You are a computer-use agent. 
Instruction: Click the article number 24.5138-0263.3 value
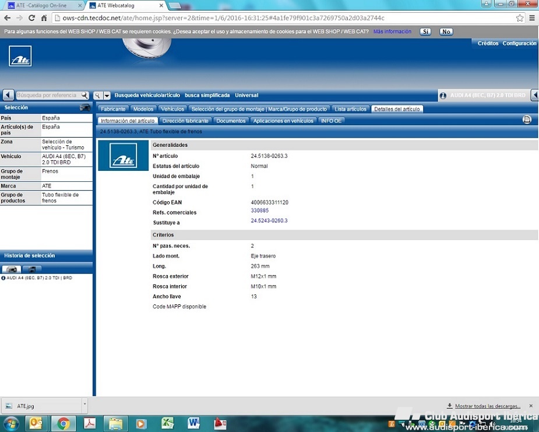pos(269,156)
